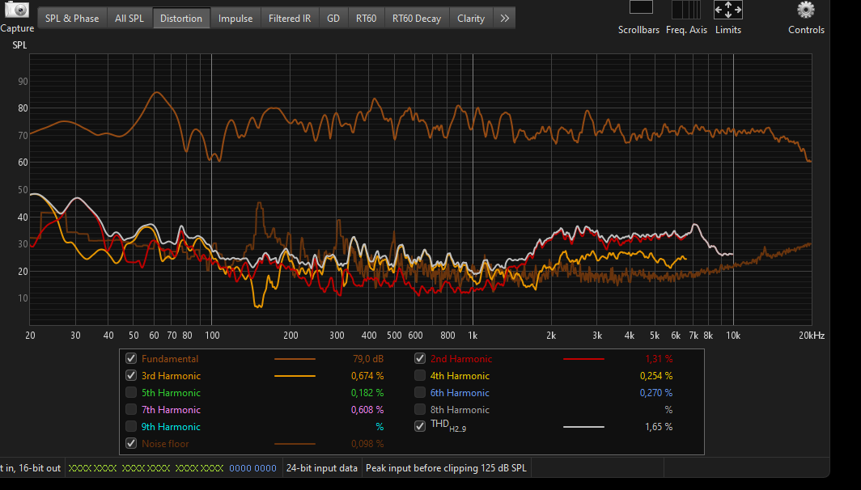
Task: Enable the 5th Harmonic checkbox
Action: click(x=131, y=393)
